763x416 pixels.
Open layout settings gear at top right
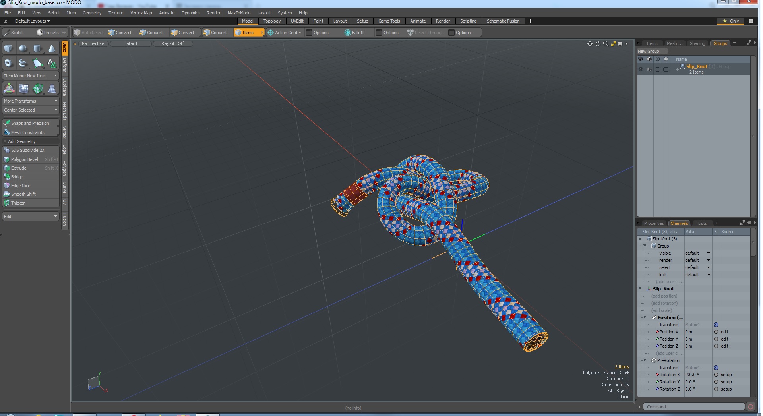[x=751, y=21]
